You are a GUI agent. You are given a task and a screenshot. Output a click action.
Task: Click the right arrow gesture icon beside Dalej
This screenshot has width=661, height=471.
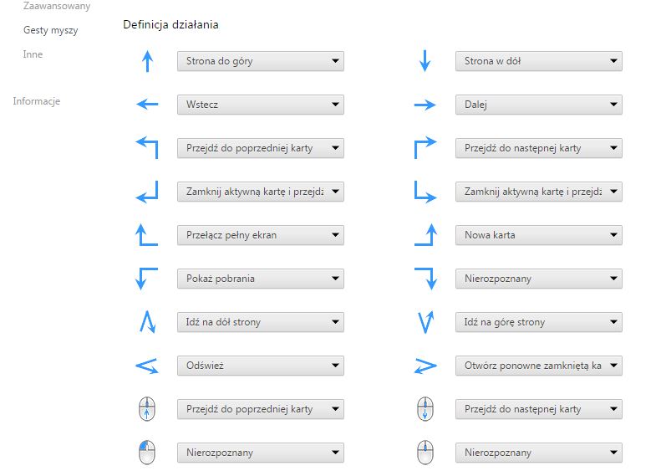point(425,105)
